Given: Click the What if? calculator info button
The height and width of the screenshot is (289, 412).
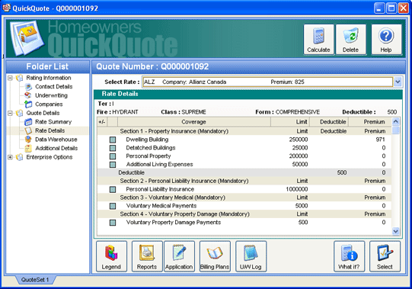Looking at the screenshot, I should pos(350,256).
